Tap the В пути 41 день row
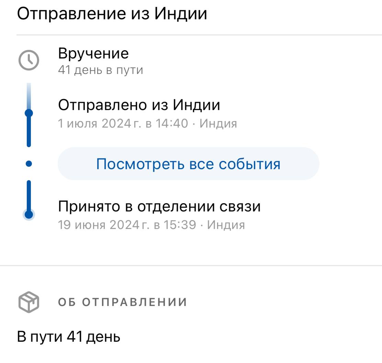Image resolution: width=382 pixels, height=363 pixels. click(69, 337)
